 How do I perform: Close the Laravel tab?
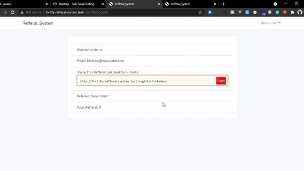47,4
